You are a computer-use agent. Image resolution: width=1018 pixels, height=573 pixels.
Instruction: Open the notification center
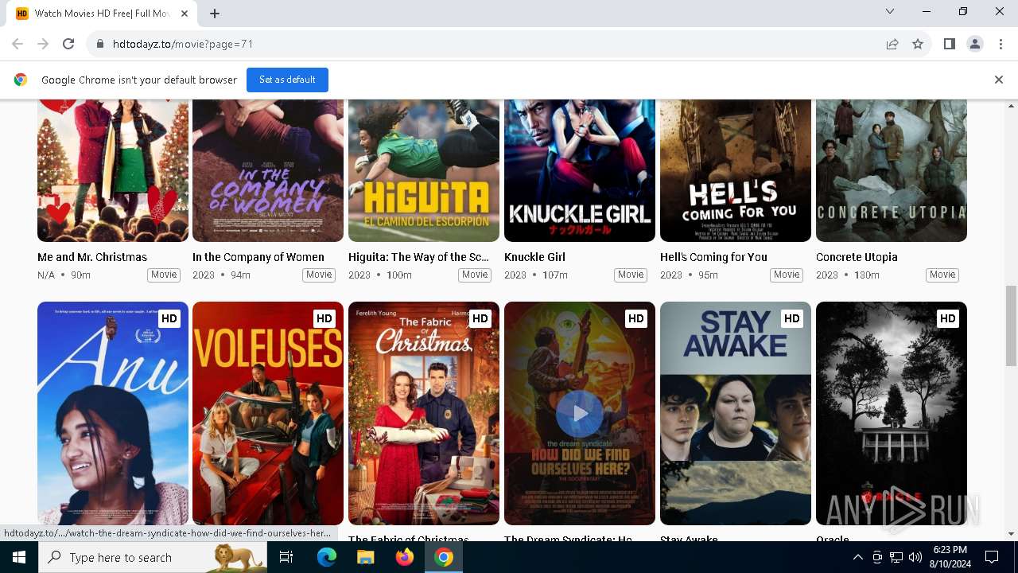(x=992, y=557)
